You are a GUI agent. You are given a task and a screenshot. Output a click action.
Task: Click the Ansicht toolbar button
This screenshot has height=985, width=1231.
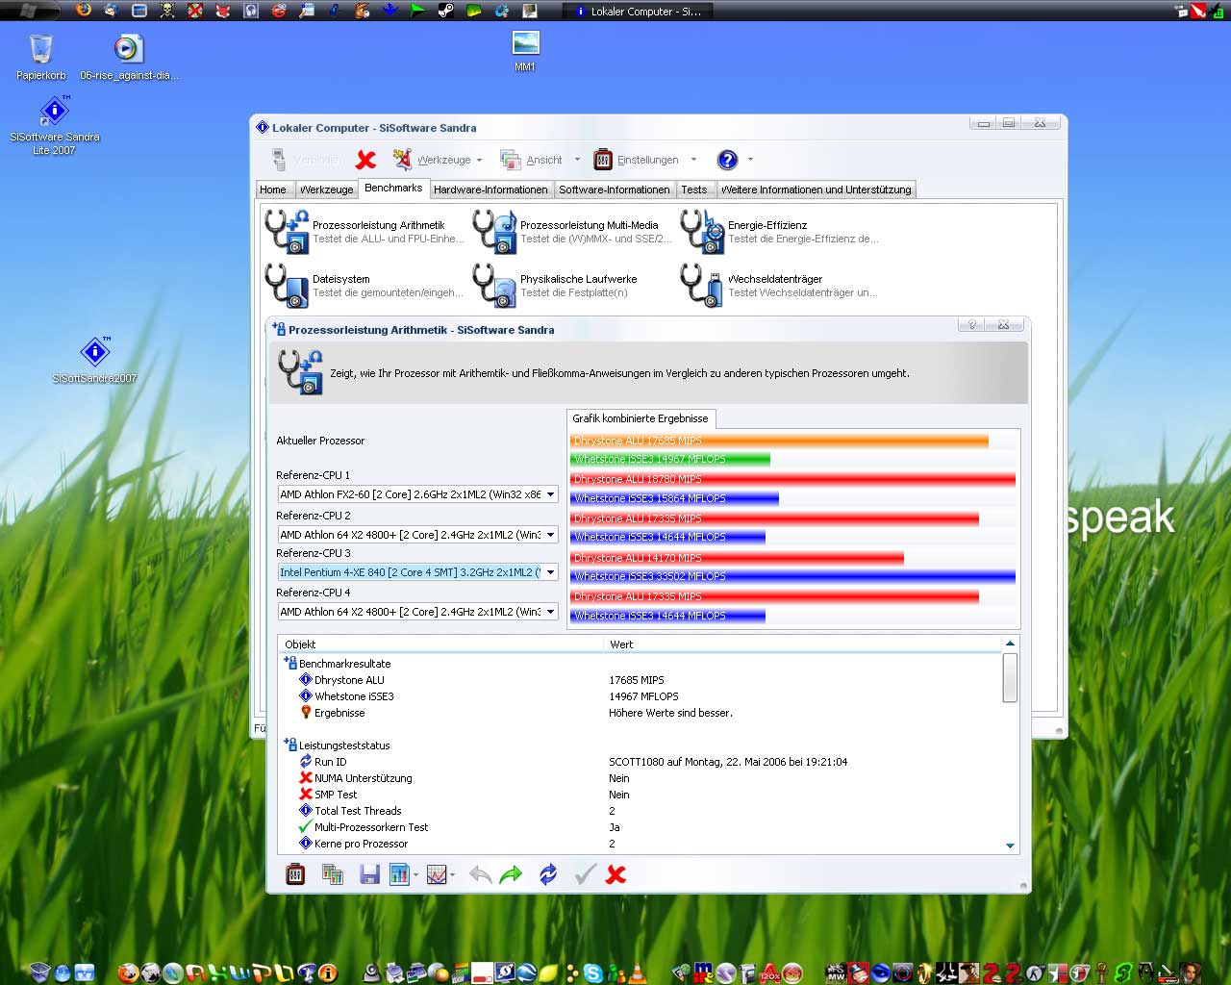click(533, 160)
